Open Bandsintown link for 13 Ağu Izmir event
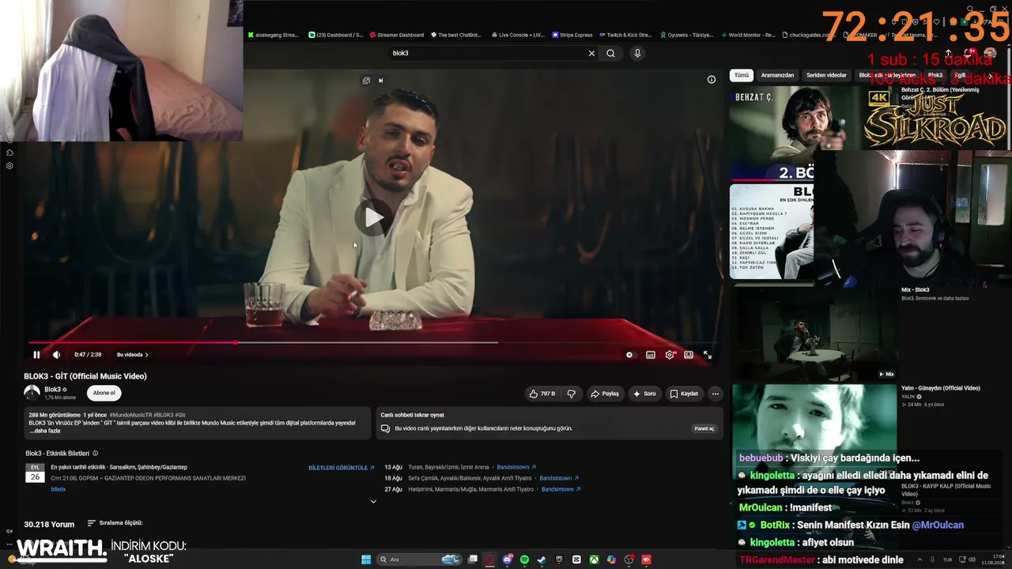 (516, 467)
